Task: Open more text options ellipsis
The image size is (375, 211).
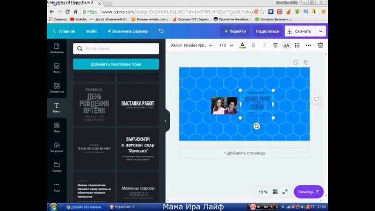Action: [x=308, y=46]
